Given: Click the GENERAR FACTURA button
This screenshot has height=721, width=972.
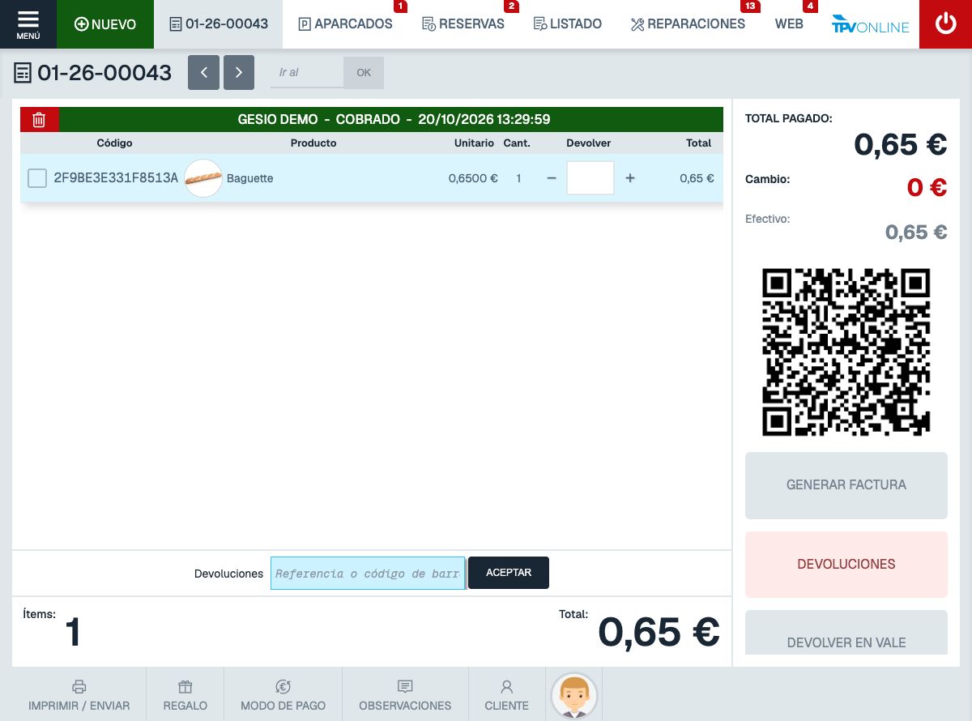Looking at the screenshot, I should coord(846,485).
